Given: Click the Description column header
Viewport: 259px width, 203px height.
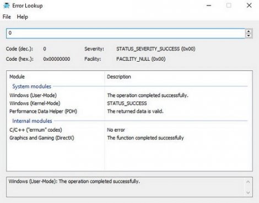Looking at the screenshot, I should point(179,76).
